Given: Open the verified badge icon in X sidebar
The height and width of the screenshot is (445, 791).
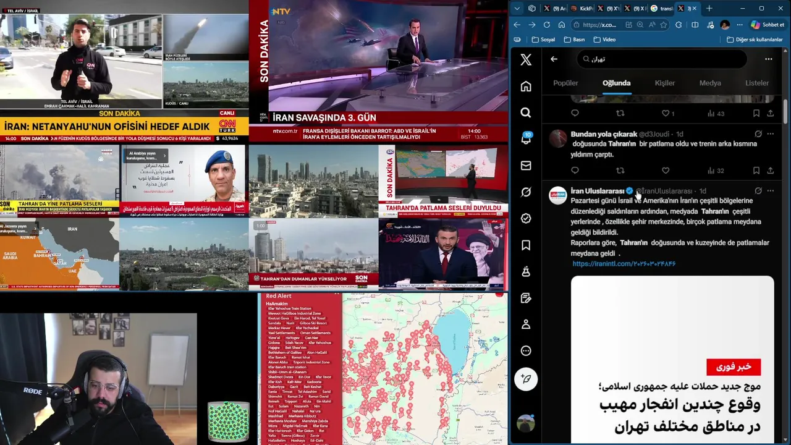Looking at the screenshot, I should click(x=526, y=218).
